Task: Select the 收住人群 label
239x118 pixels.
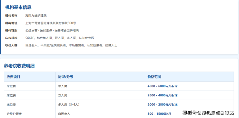Action: 11,45
